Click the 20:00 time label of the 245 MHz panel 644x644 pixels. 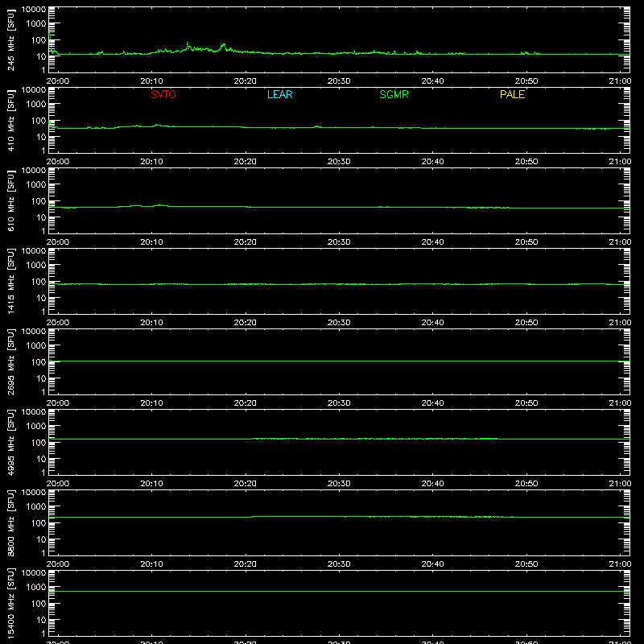pos(58,81)
